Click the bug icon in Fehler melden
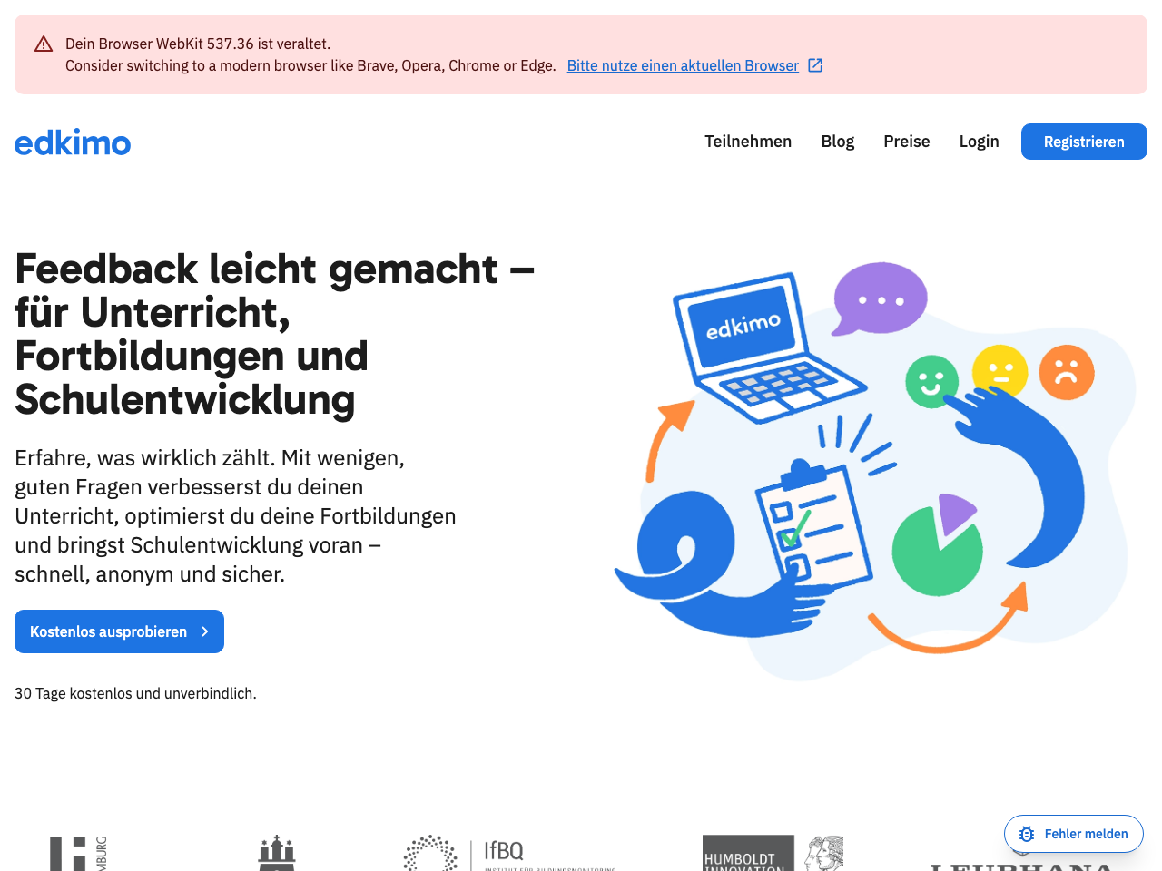 point(1026,834)
